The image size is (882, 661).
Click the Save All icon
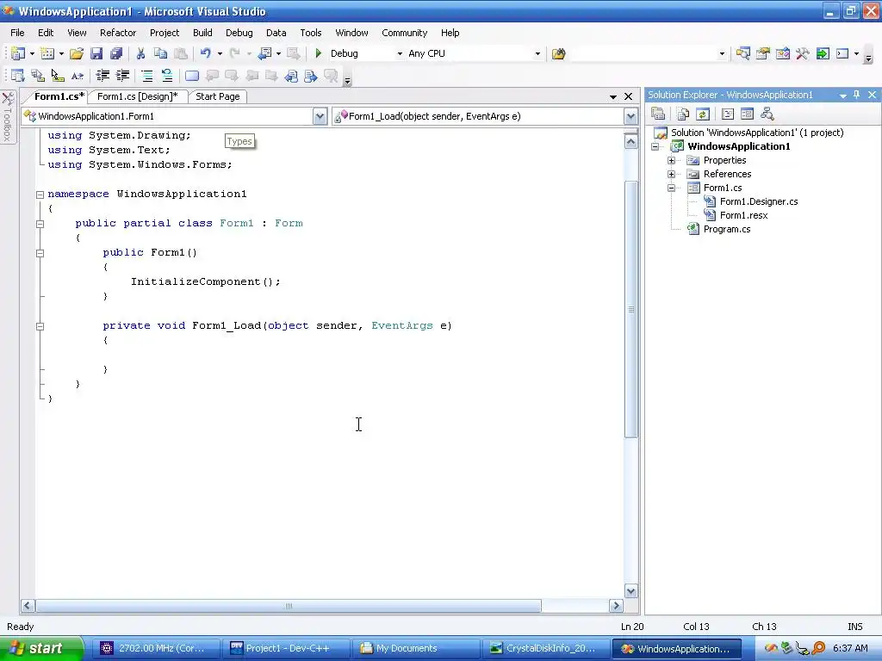116,53
